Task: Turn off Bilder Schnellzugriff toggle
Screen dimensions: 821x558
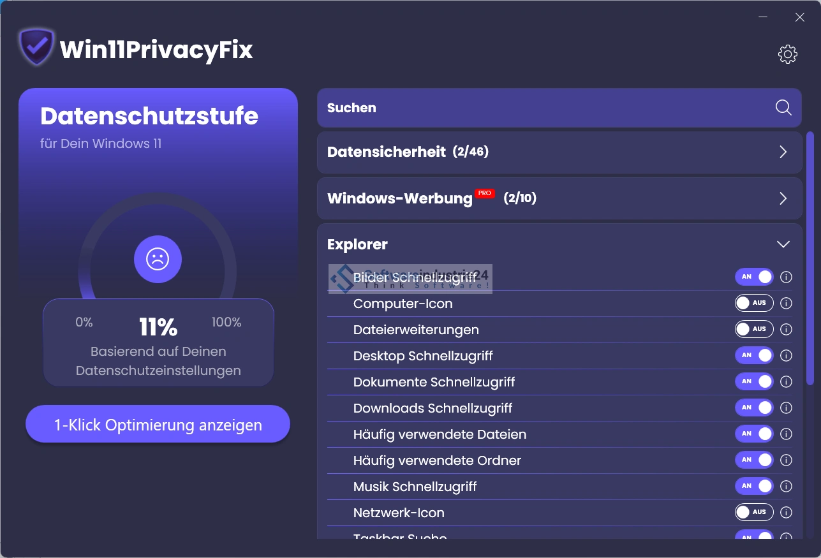Action: pos(754,277)
